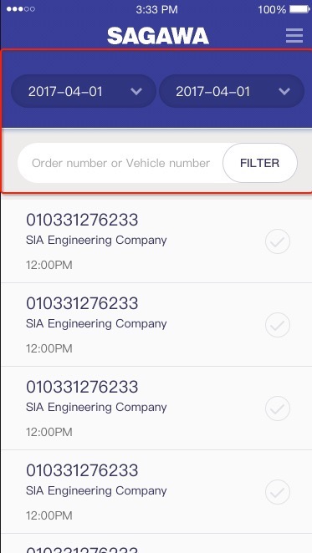The image size is (312, 553).
Task: Select the second order's number 010331276233
Action: (82, 303)
